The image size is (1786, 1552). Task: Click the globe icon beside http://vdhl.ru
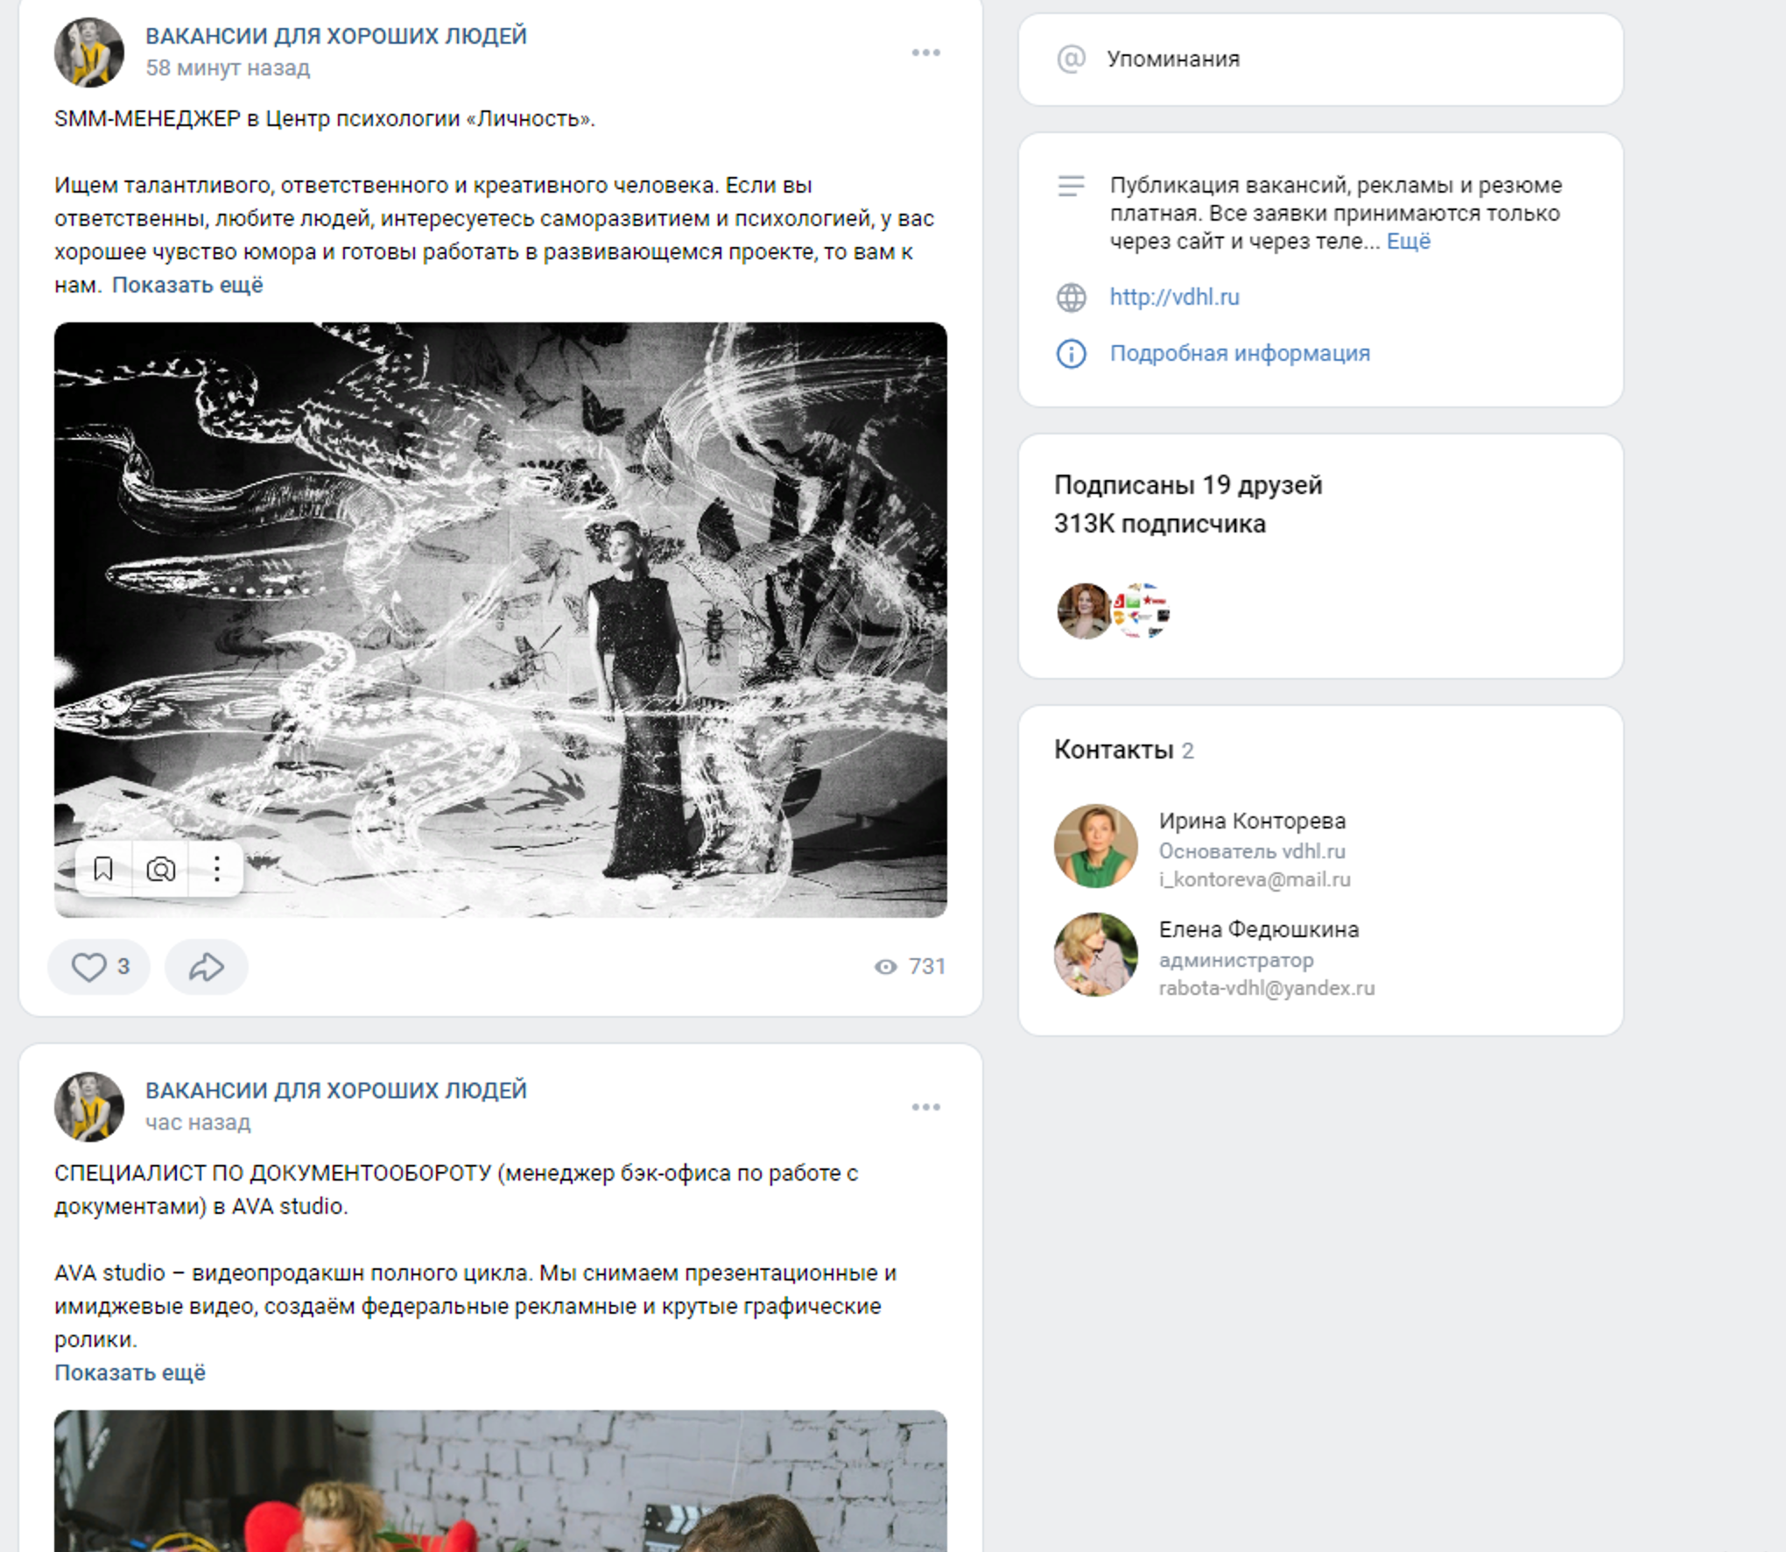coord(1072,298)
